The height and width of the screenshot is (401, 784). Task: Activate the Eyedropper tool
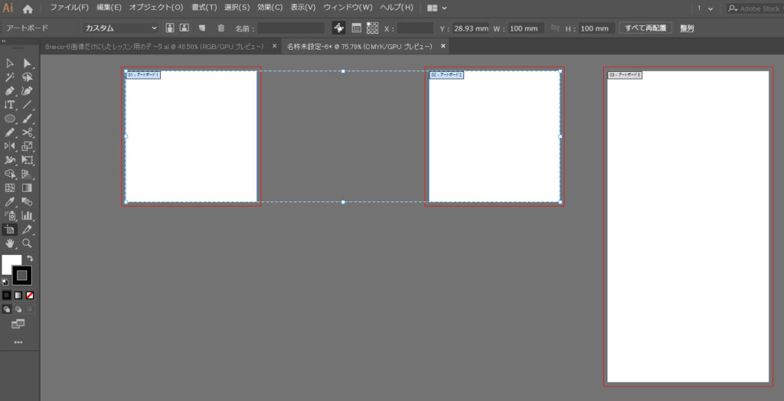(10, 202)
